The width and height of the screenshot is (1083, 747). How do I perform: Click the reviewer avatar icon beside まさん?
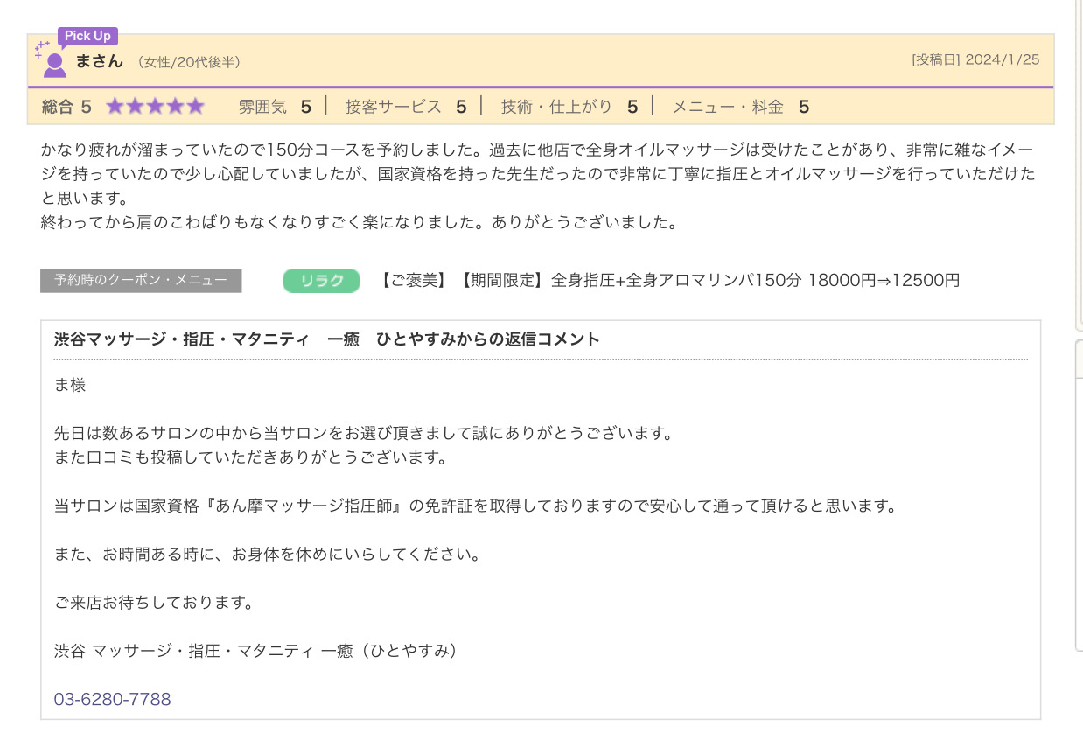(54, 64)
